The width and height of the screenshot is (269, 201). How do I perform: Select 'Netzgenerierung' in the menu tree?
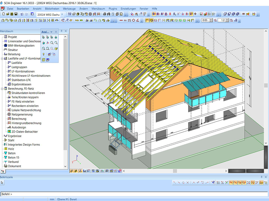22,114
